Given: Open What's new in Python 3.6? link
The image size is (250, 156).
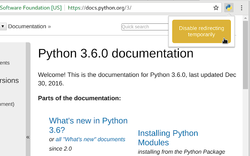Looking at the screenshot, I should pyautogui.click(x=88, y=125).
